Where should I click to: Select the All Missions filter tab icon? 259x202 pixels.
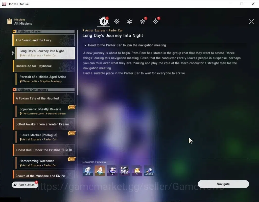coord(104,21)
